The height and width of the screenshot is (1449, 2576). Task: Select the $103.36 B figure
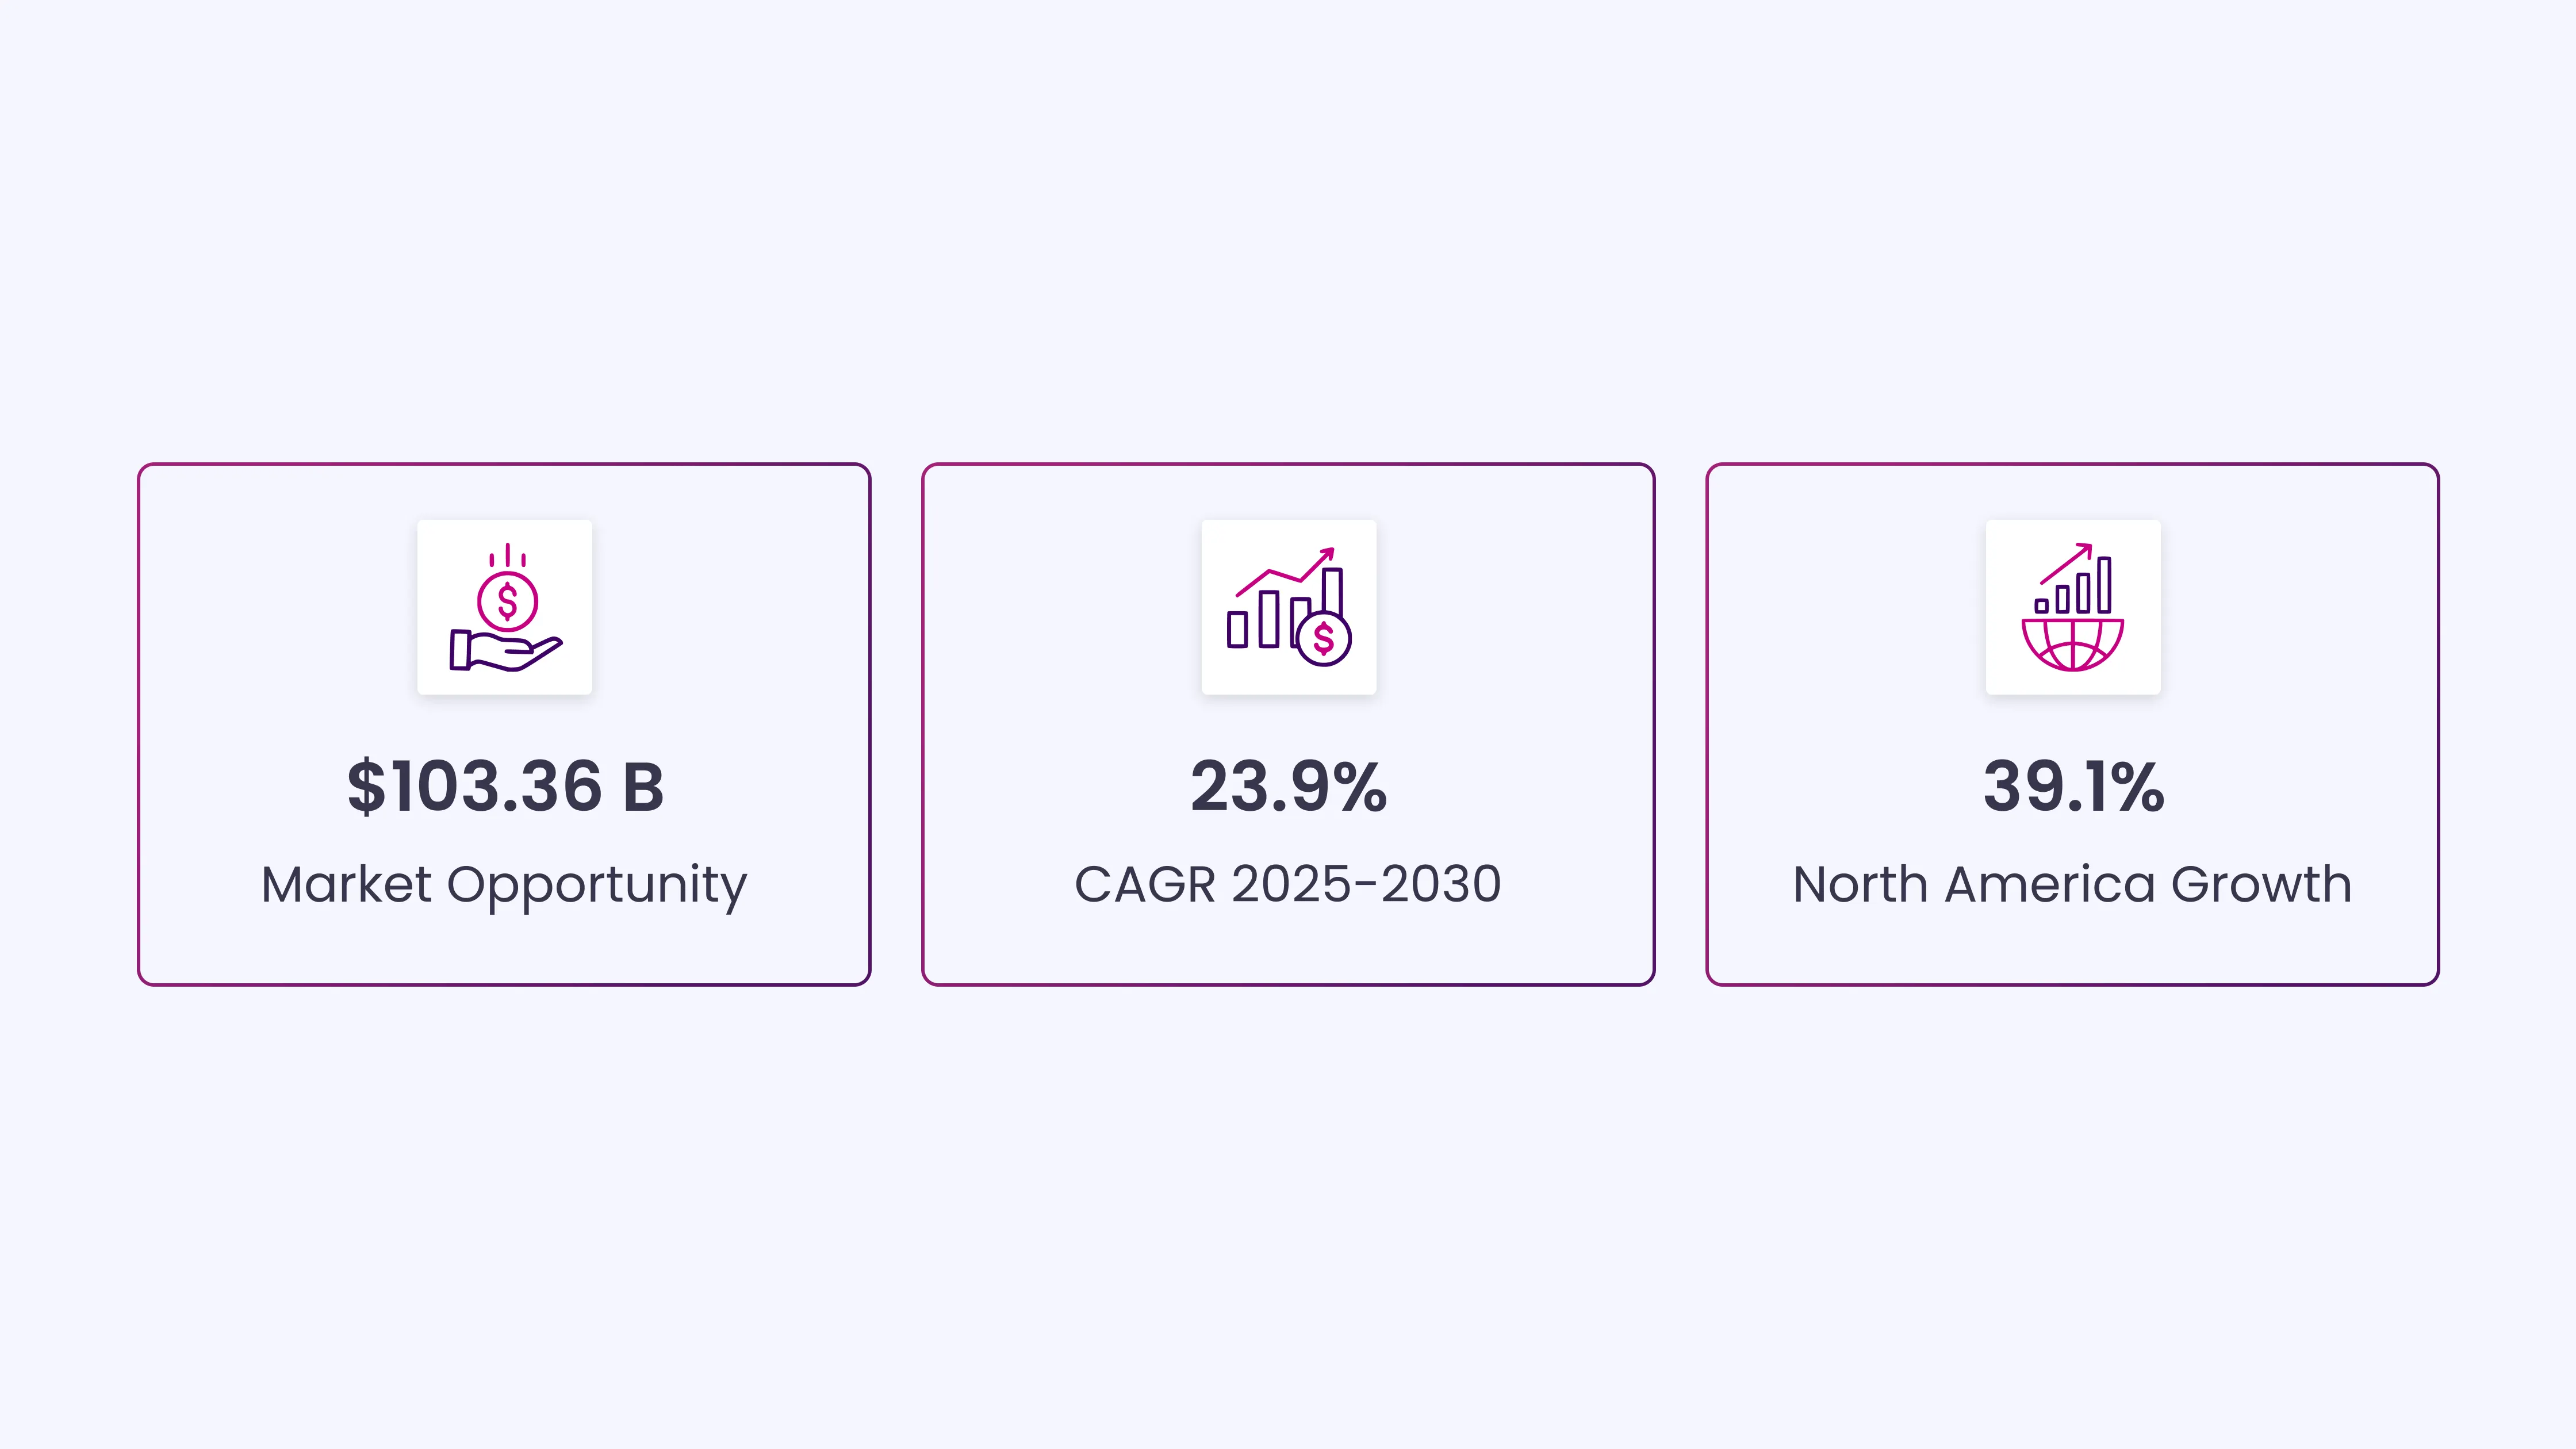[x=505, y=786]
